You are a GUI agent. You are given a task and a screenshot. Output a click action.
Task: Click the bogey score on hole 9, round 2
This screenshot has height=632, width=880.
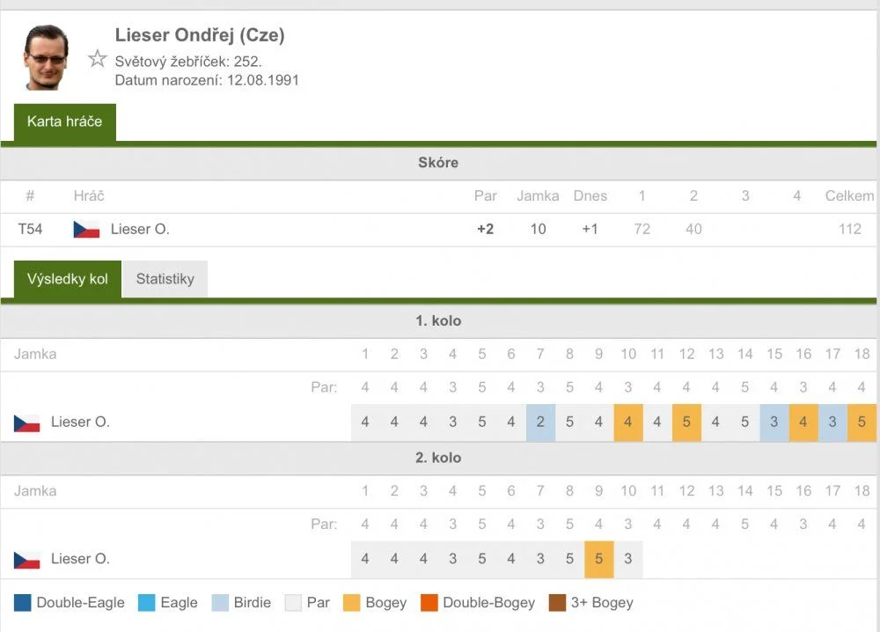(598, 559)
